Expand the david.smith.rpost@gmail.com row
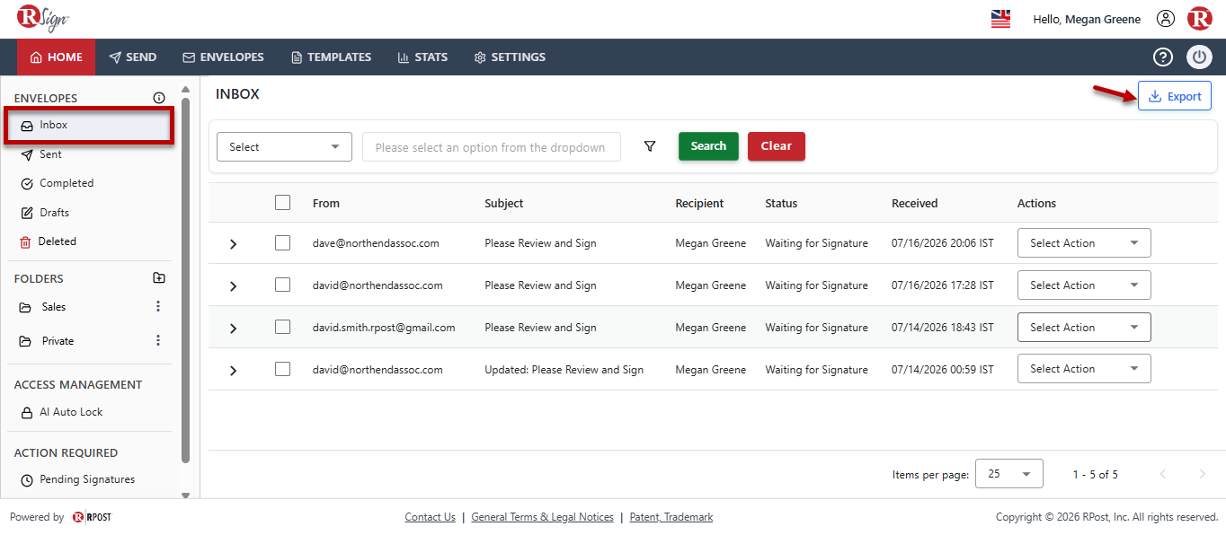 (x=234, y=328)
